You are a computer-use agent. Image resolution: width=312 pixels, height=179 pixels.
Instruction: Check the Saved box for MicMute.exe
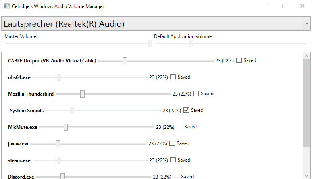[x=179, y=127]
